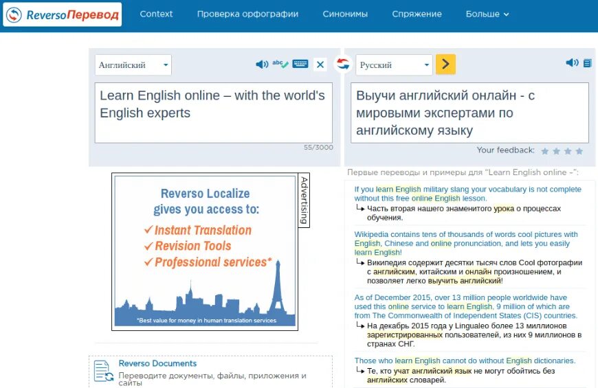Viewport: 598px width, 388px height.
Task: Open the December 2015 example sentence
Action: (x=465, y=306)
